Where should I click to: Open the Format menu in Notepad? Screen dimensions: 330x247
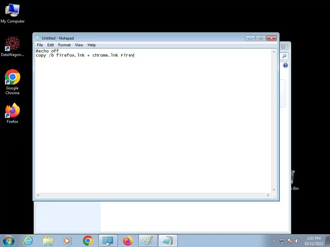(64, 45)
